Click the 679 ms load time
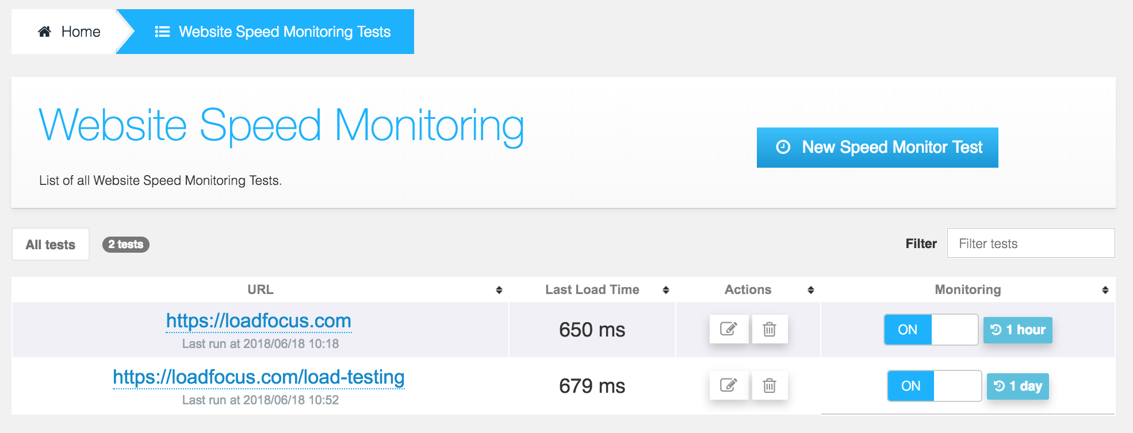This screenshot has width=1133, height=433. (x=592, y=386)
